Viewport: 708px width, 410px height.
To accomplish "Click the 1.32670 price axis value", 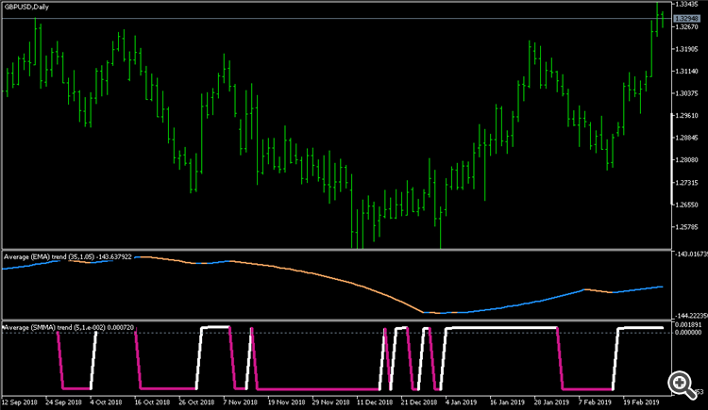I will click(687, 26).
